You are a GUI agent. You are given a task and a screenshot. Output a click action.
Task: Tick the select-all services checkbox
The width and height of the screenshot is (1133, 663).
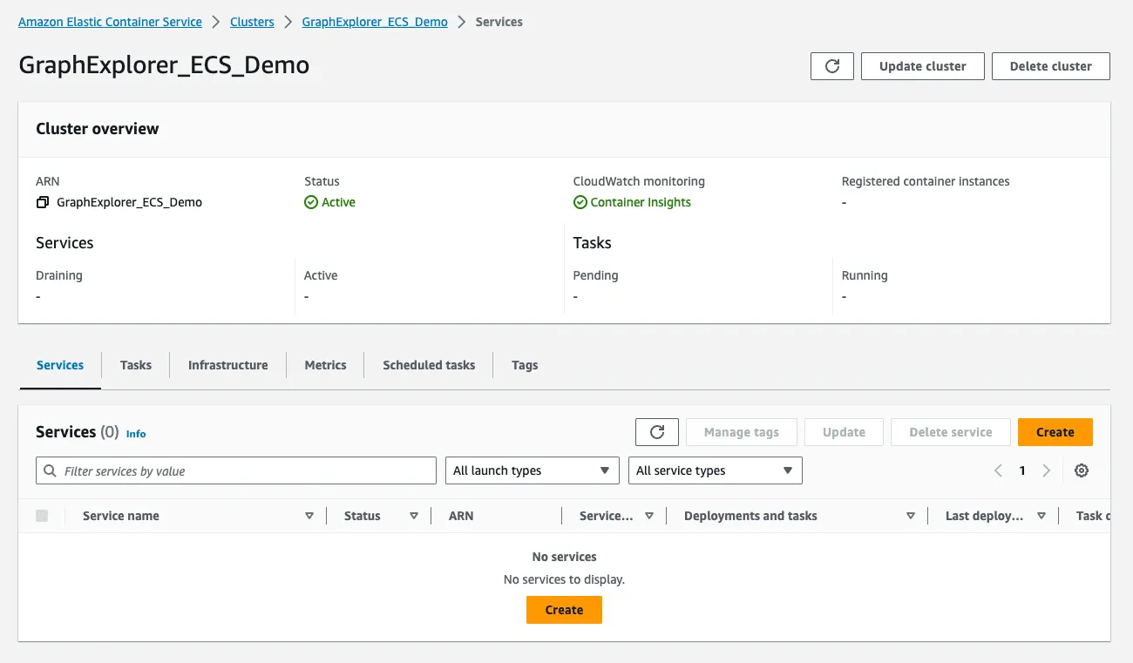click(x=42, y=516)
